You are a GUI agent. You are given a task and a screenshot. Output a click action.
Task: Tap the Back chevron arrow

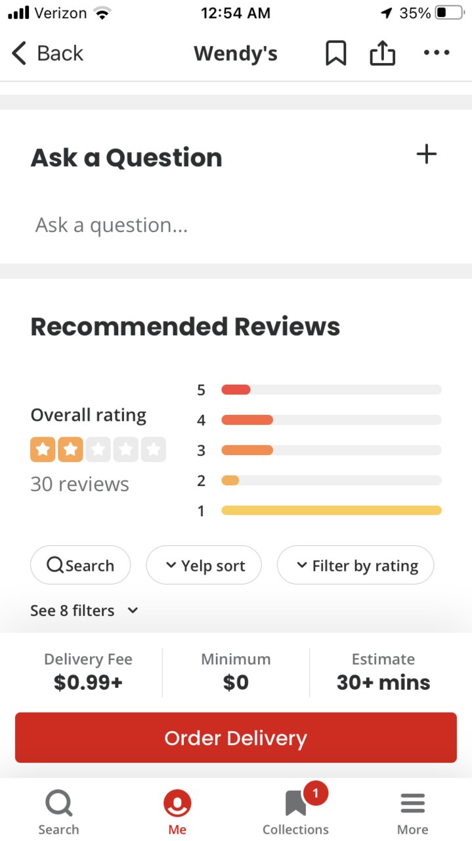tap(19, 53)
